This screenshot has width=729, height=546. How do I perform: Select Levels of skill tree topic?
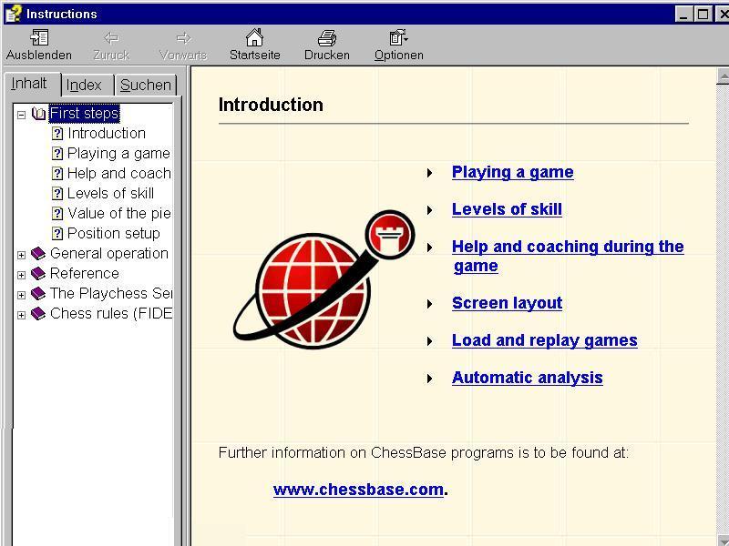pos(110,193)
